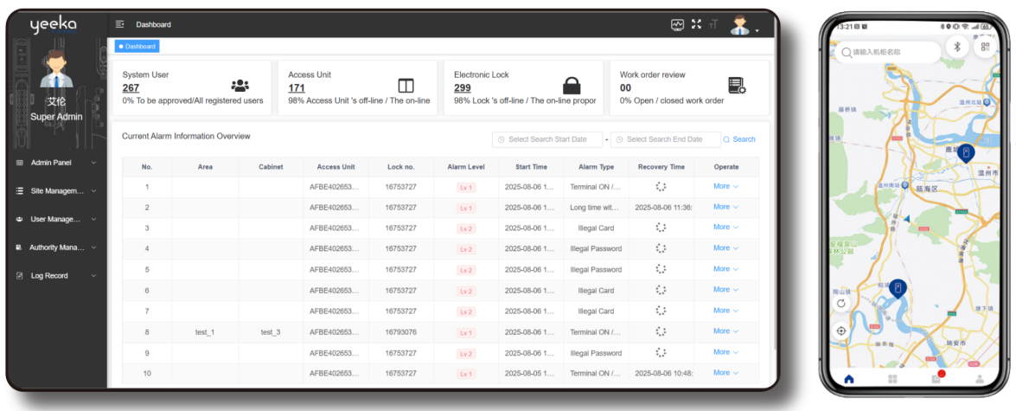Click the test_3 cabinet cell
The height and width of the screenshot is (411, 1016).
(x=270, y=332)
